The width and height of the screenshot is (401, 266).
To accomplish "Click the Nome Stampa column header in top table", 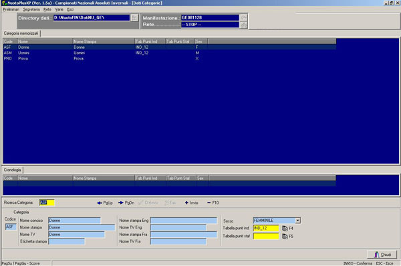I will point(104,41).
